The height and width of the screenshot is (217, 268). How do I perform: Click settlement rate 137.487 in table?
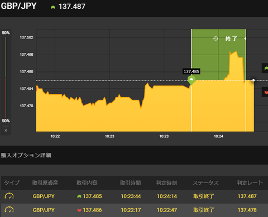point(247,196)
